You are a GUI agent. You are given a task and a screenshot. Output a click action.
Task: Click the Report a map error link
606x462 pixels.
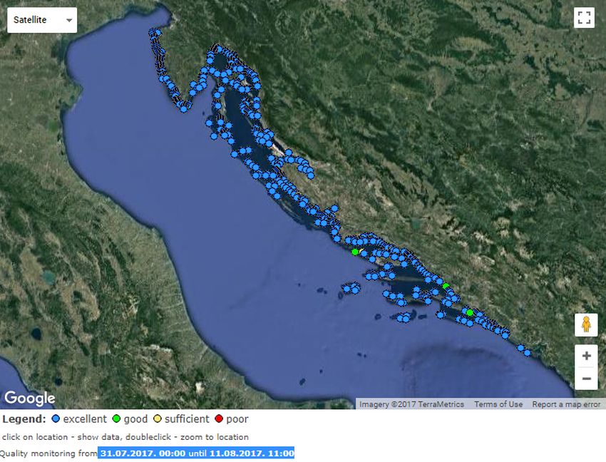(566, 404)
